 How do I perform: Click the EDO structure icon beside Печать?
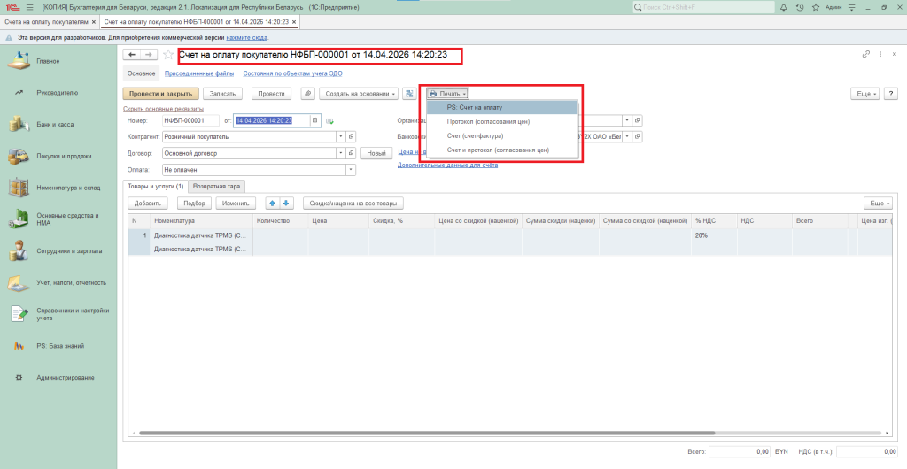tap(409, 93)
